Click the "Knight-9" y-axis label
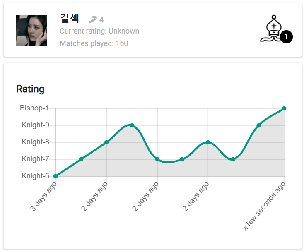This screenshot has height=252, width=304. pos(35,125)
